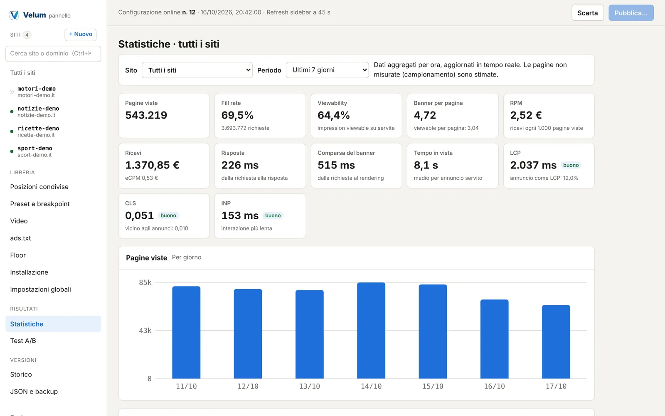Open the Floor section

(x=53, y=255)
